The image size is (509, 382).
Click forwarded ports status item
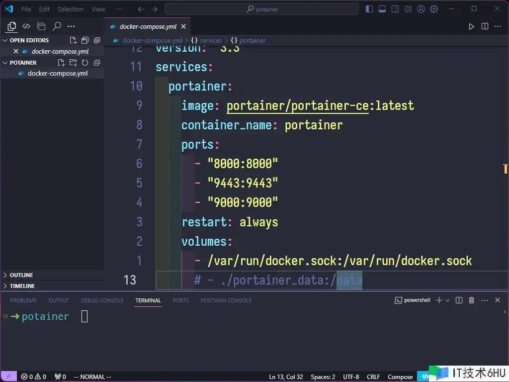[60, 377]
